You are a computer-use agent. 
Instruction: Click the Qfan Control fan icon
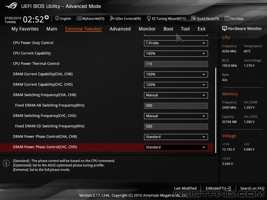pos(112,18)
